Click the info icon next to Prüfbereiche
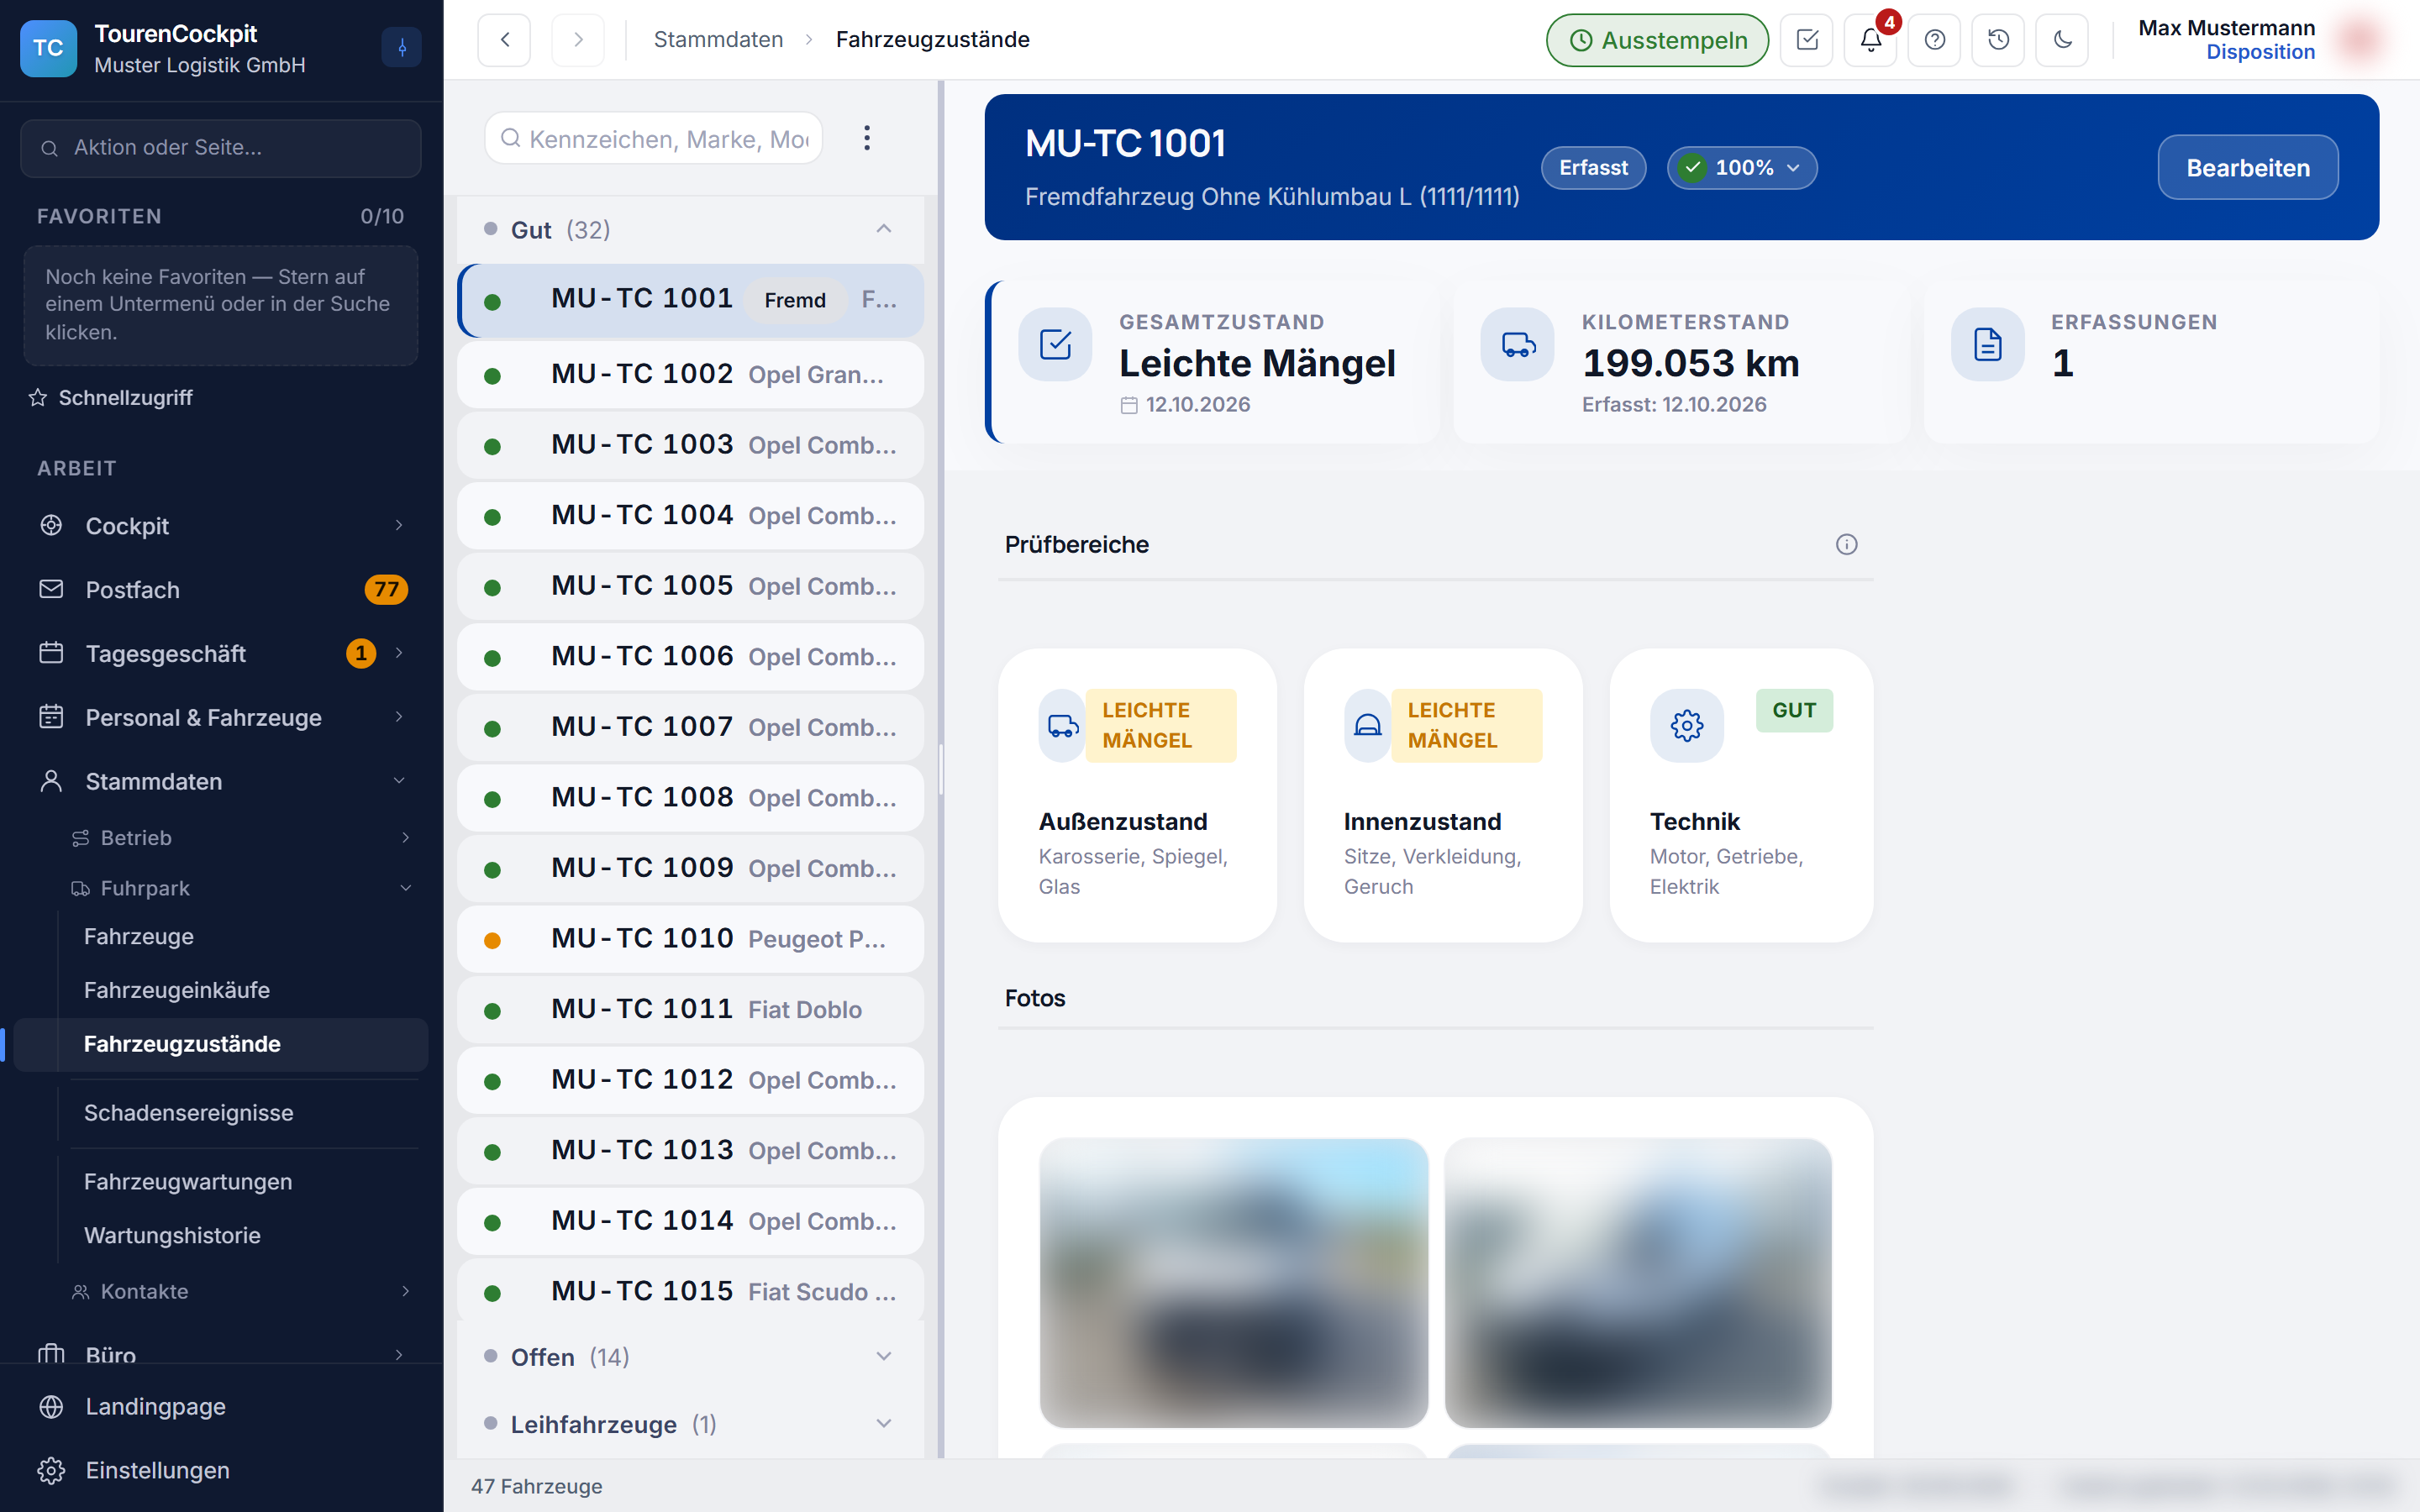This screenshot has height=1512, width=2420. coord(1846,544)
